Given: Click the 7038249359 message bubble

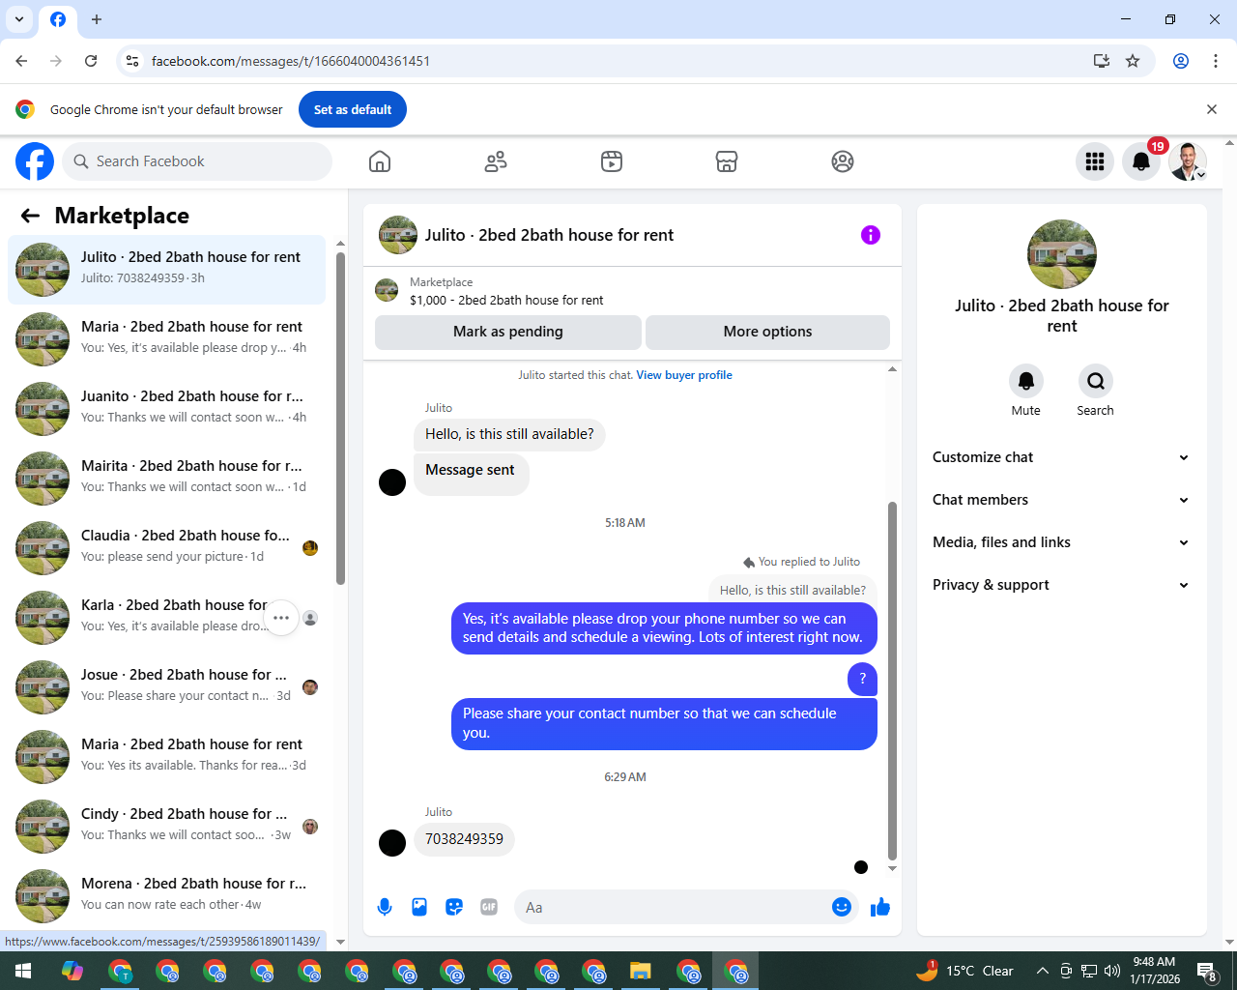Looking at the screenshot, I should tap(464, 839).
